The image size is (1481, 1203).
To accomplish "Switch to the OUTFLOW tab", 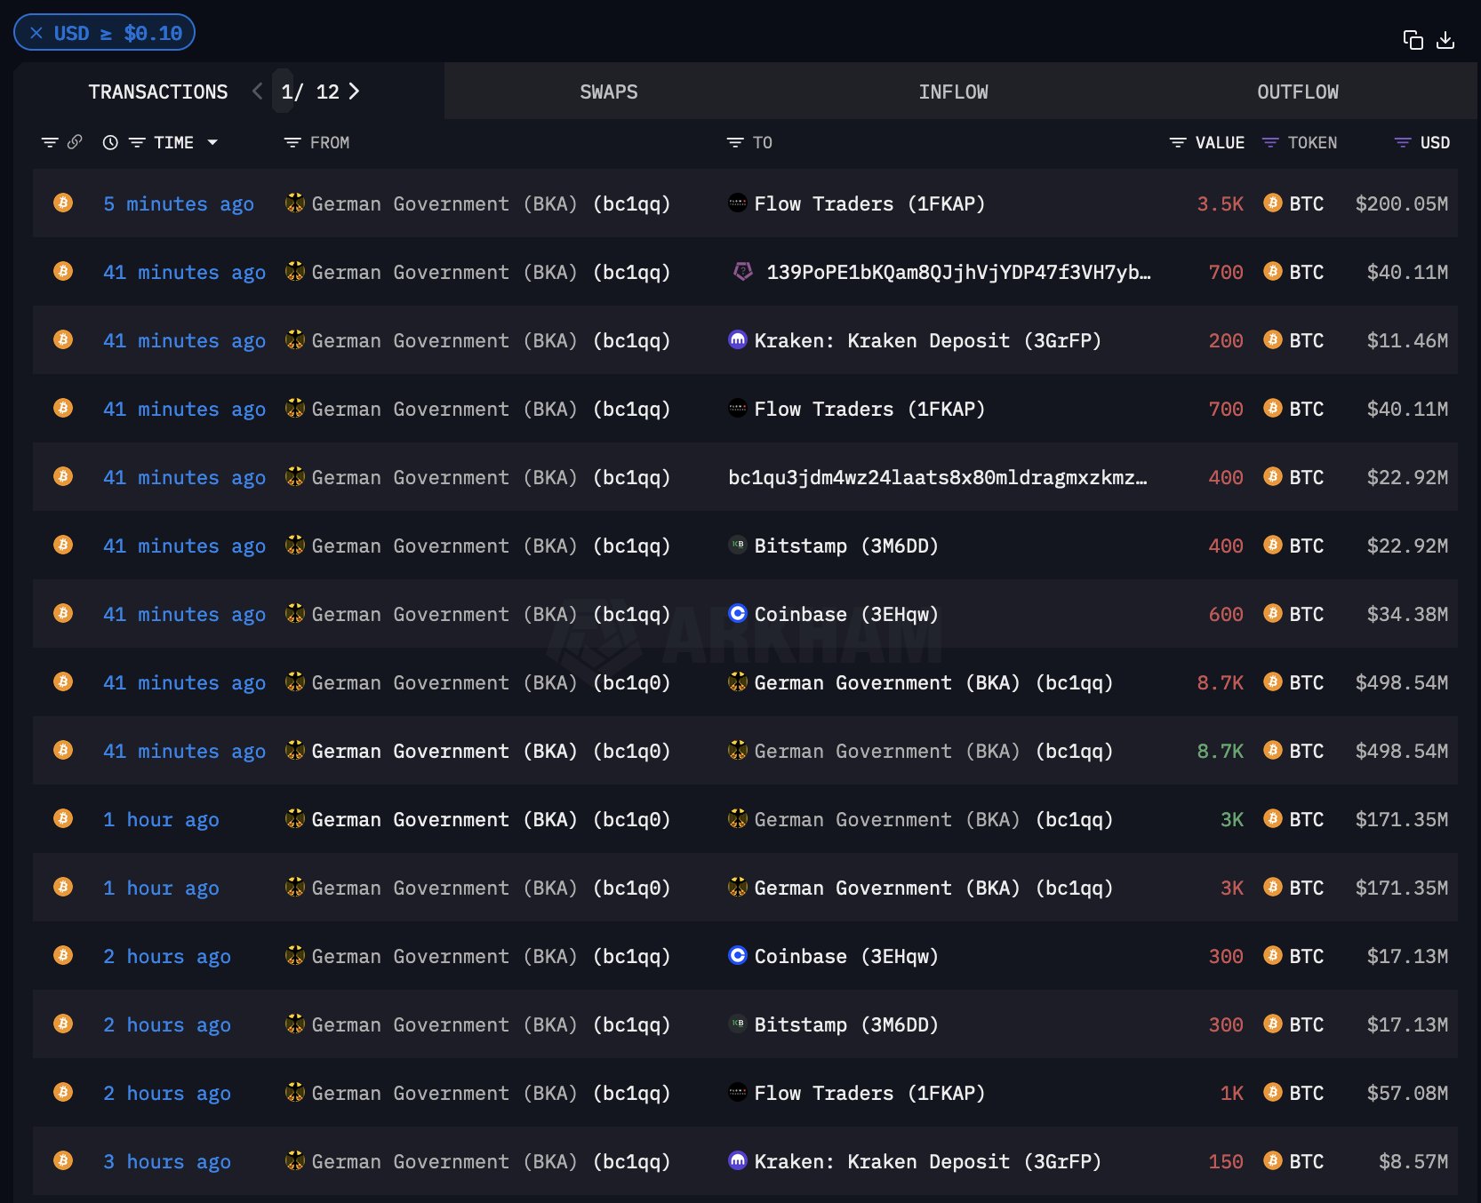I will coord(1298,92).
